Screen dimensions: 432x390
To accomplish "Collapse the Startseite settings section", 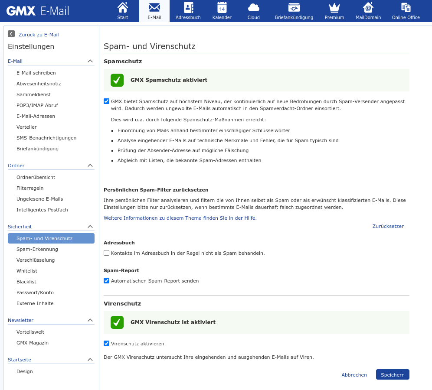I will pos(90,359).
